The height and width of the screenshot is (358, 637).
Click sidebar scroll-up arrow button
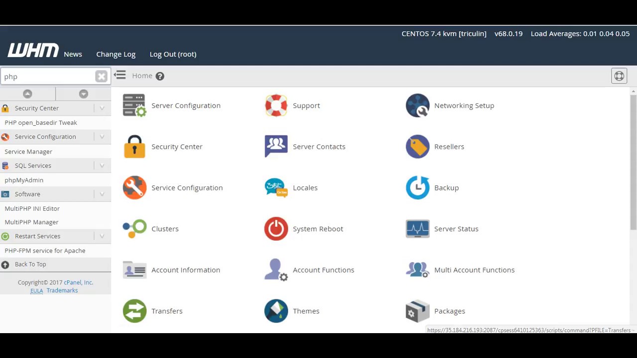27,93
